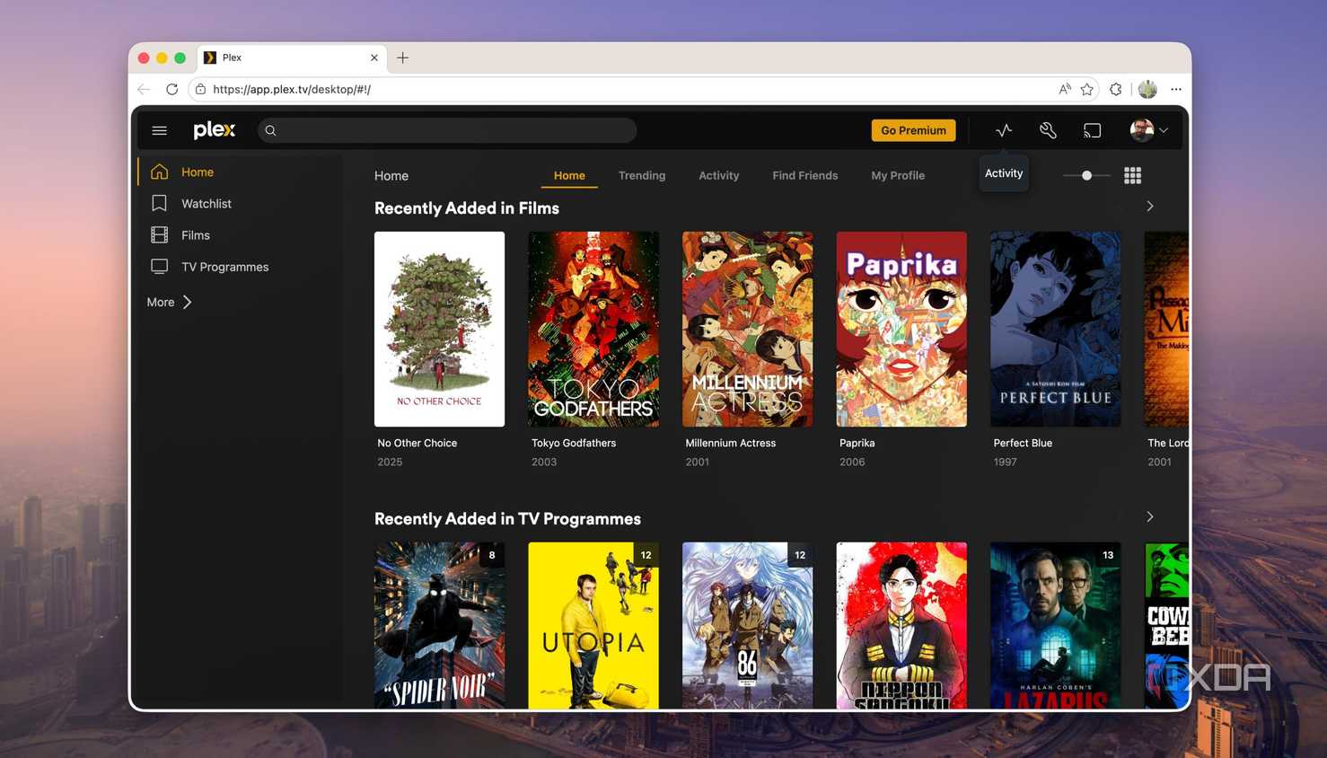The width and height of the screenshot is (1327, 758).
Task: Open the browser extensions puzzle icon
Action: pyautogui.click(x=1116, y=89)
